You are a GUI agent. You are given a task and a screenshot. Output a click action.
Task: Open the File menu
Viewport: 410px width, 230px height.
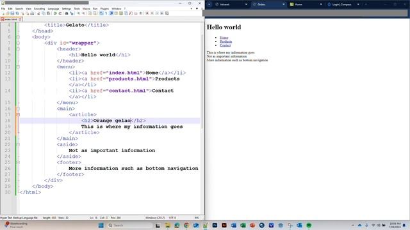coord(3,8)
